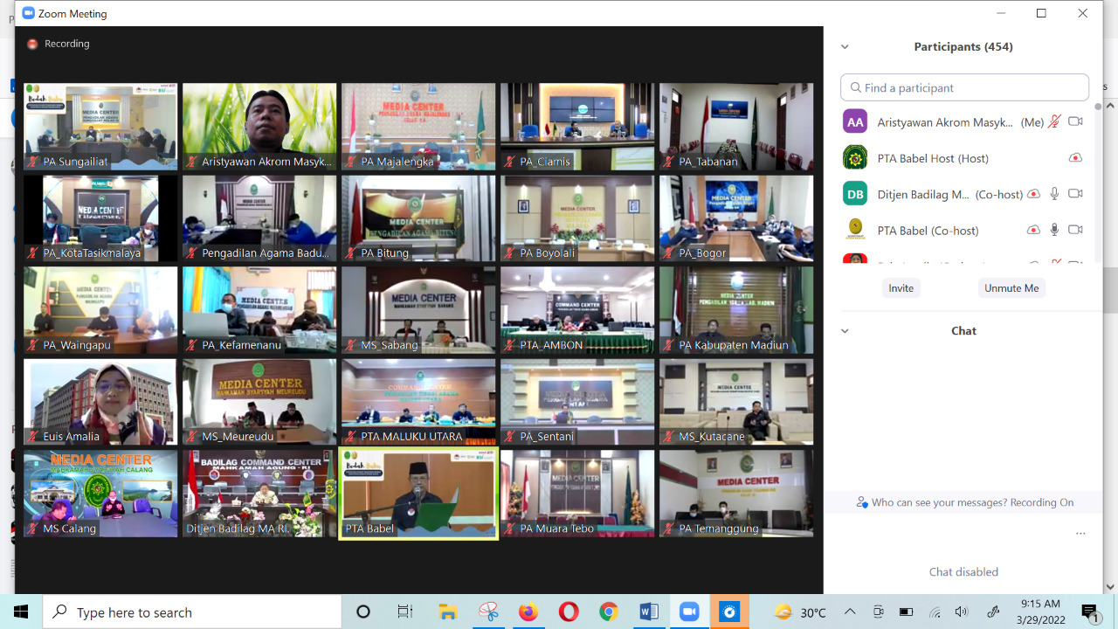Collapse the Chat panel chevron

click(845, 331)
